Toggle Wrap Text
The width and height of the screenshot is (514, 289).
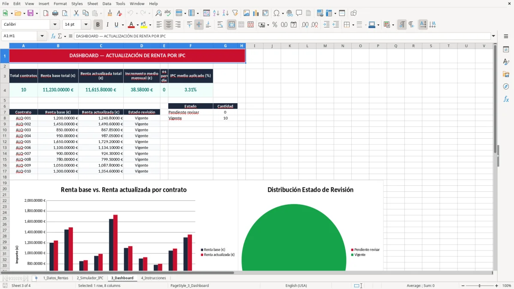220,25
